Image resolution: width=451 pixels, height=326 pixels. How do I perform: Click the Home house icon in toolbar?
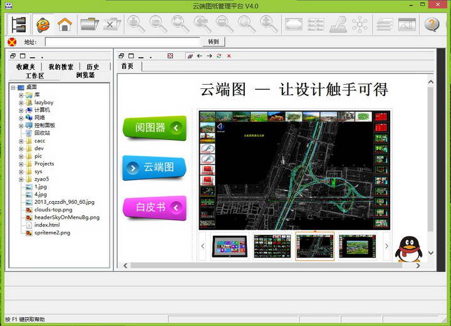point(64,24)
